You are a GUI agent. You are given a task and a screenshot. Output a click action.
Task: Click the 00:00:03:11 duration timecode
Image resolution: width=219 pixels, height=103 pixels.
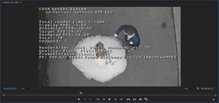click(207, 89)
